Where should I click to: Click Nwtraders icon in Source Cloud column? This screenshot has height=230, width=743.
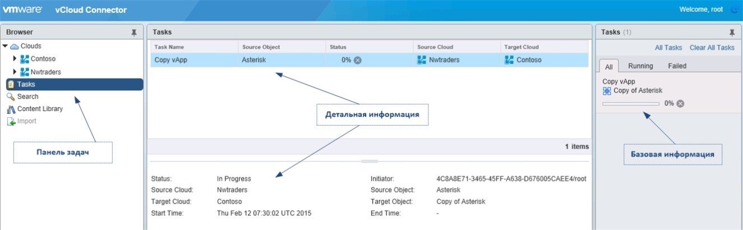[422, 60]
